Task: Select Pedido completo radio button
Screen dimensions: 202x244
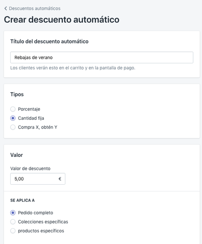Action: 13,213
